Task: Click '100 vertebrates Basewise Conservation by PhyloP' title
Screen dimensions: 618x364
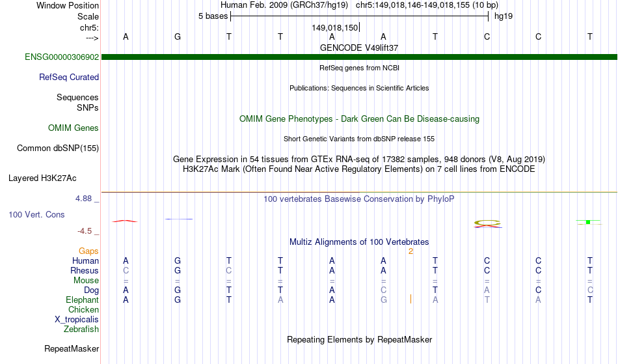Action: coord(359,199)
